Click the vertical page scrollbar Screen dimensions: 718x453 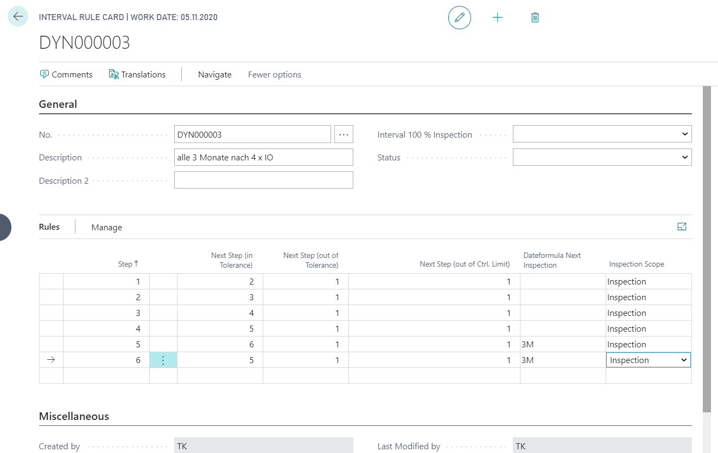(x=707, y=248)
